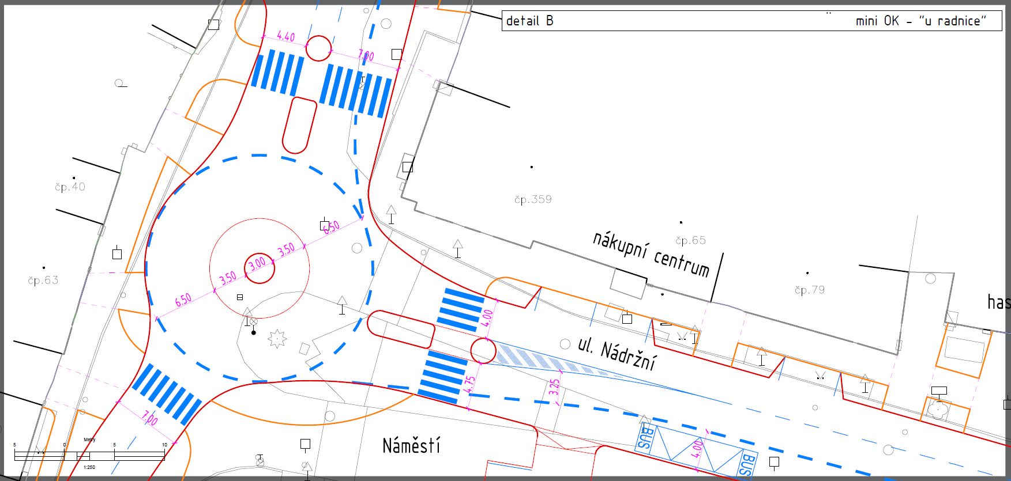1011x481 pixels.
Task: Select the 'nákupní centrum' label
Action: pos(651,254)
